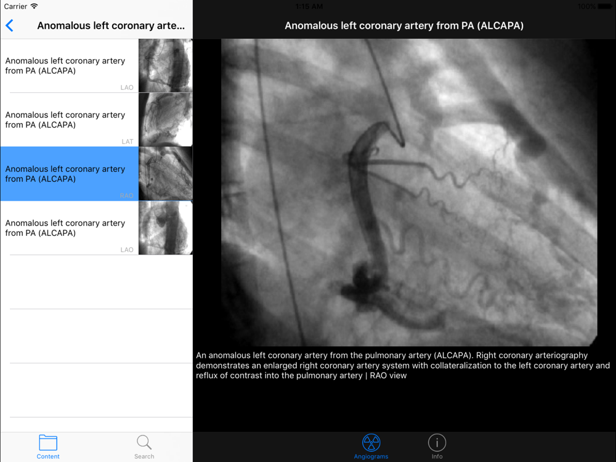Screen dimensions: 616x462
Task: Click the Wi-Fi icon in the status bar
Action: click(34, 6)
